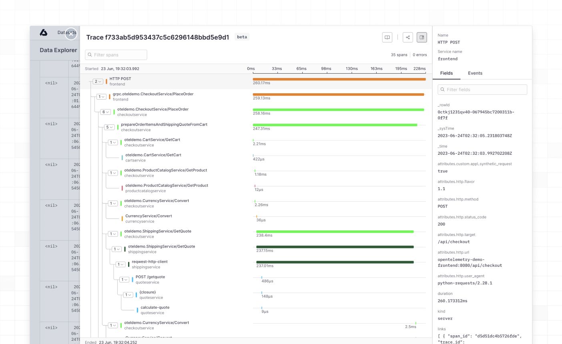Screen dimensions: 562x344
Task: Collapse the HTTP POST root span with toggle 2
Action: click(98, 82)
